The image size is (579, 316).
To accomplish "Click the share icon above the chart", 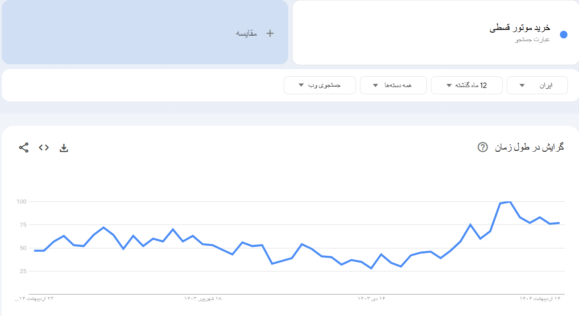I will tap(24, 148).
